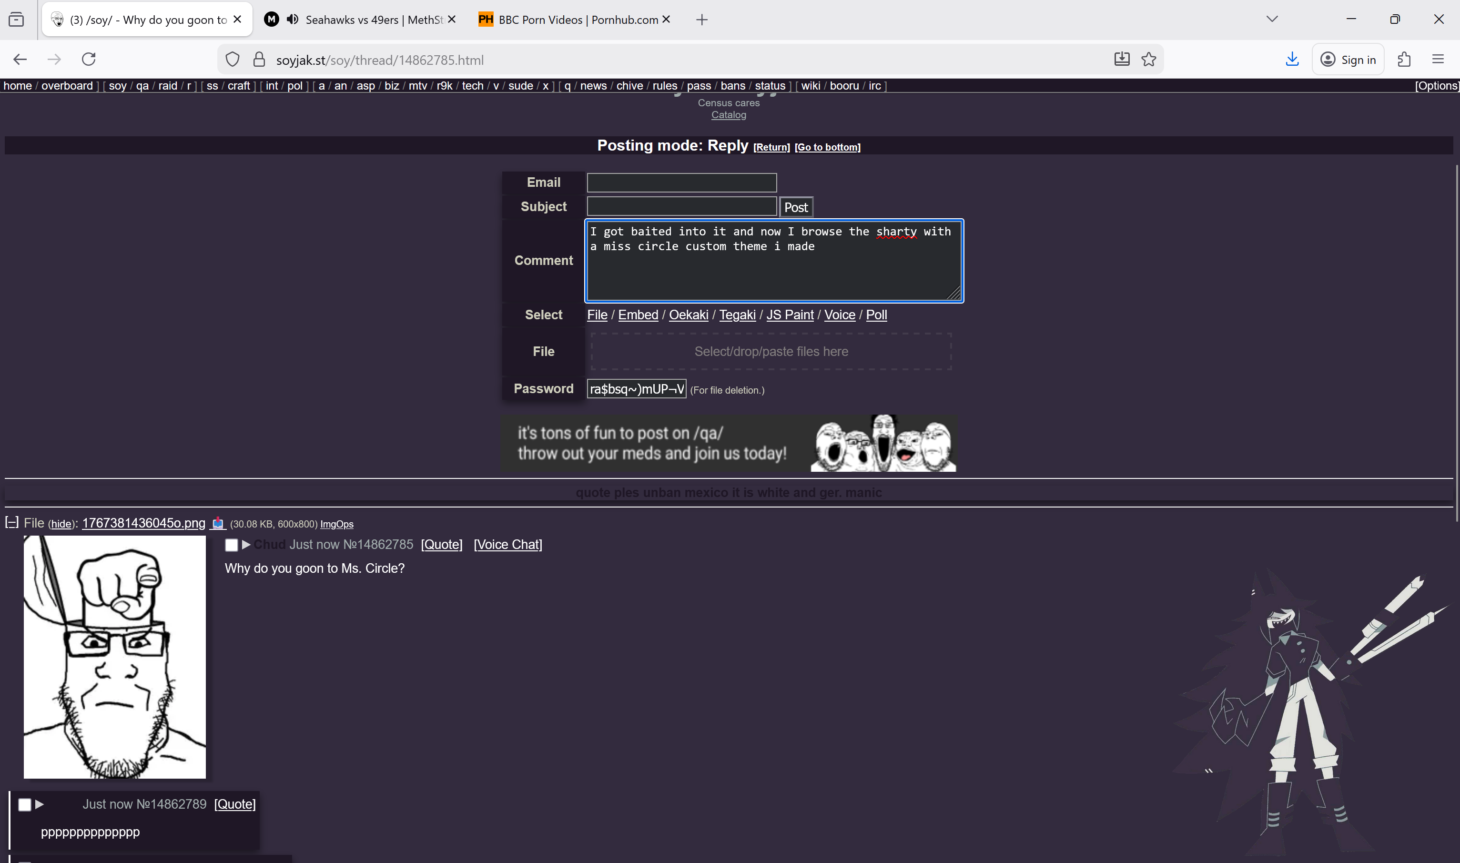Screen dimensions: 1460x863
Task: Switch to Seahawks vs 49ers tab
Action: 372,20
